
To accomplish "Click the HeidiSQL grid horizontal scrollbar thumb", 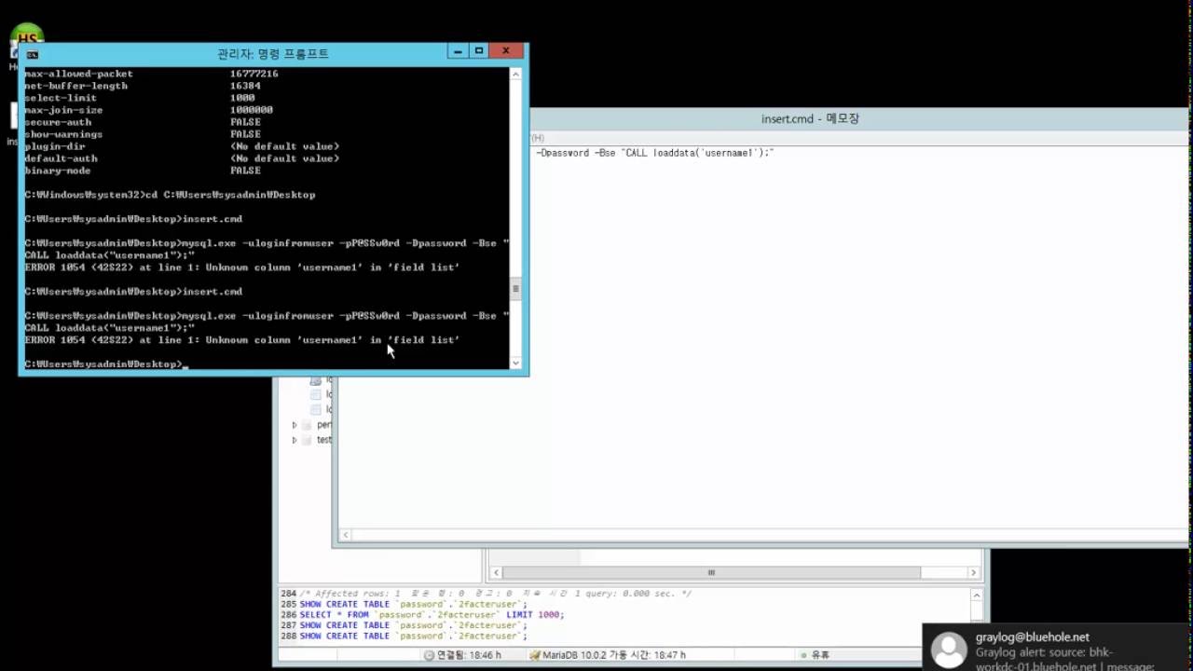I will point(711,573).
